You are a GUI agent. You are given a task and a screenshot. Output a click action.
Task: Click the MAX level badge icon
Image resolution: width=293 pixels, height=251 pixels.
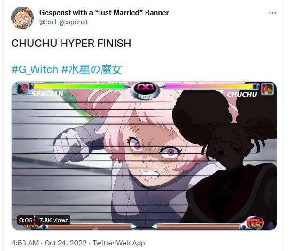[254, 223]
